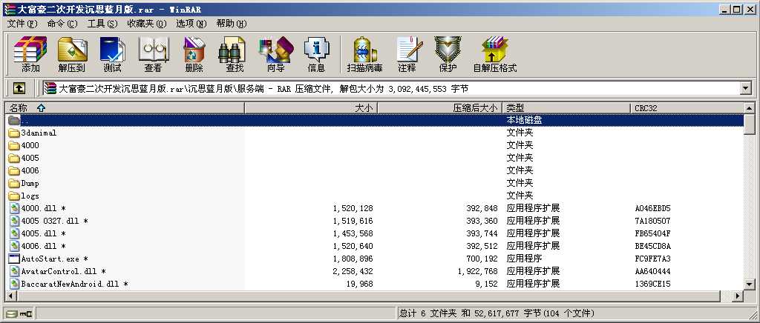This screenshot has height=323, width=760.
Task: Click the 添加 (Add) toolbar icon
Action: point(30,54)
